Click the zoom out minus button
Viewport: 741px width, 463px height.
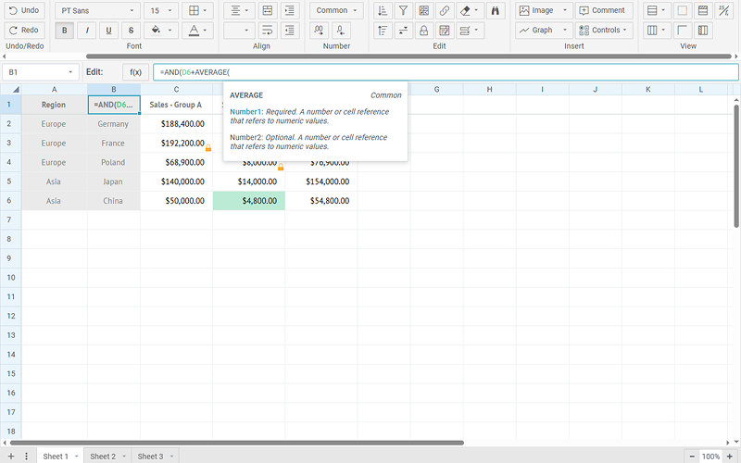pyautogui.click(x=692, y=456)
